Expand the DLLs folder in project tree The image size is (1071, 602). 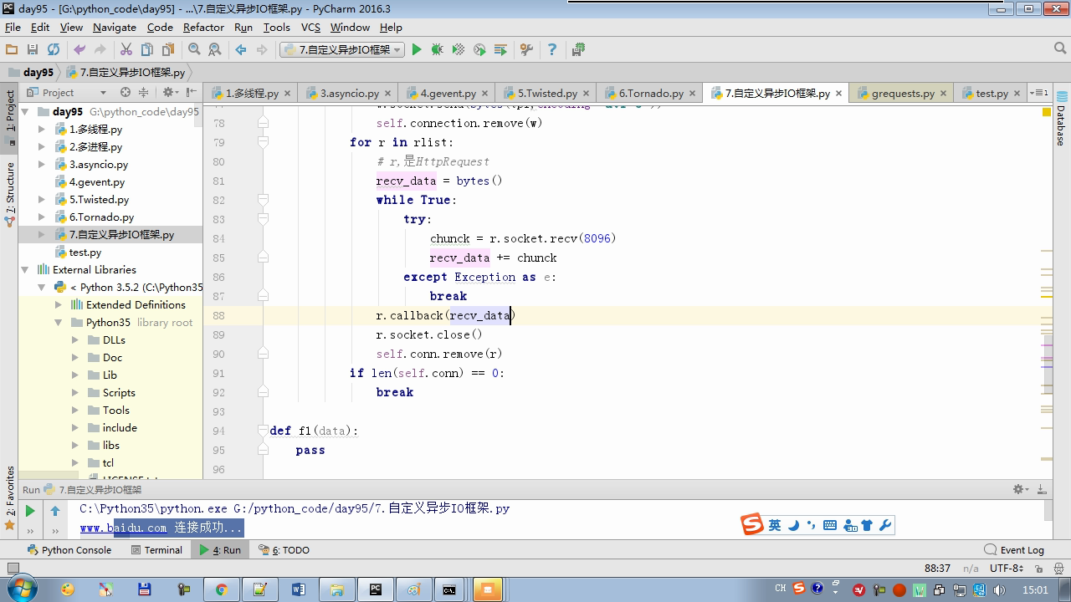point(75,340)
